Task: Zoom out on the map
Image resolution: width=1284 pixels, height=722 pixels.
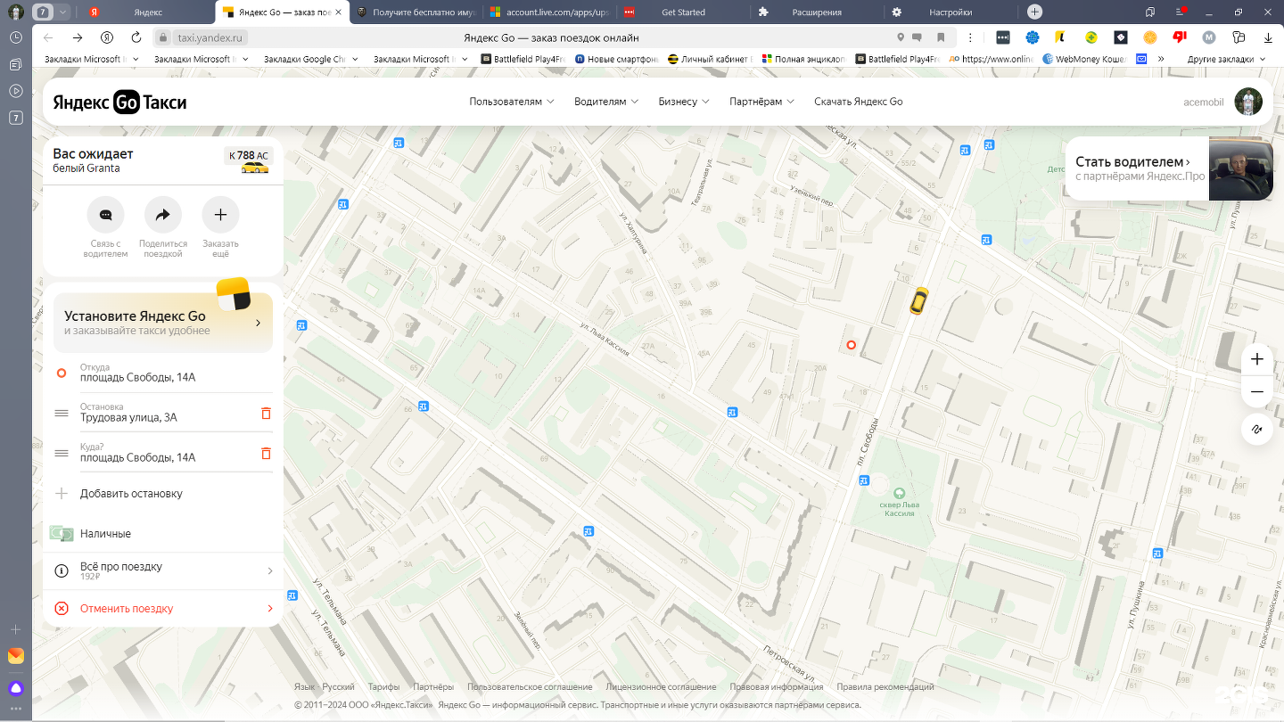Action: point(1257,391)
